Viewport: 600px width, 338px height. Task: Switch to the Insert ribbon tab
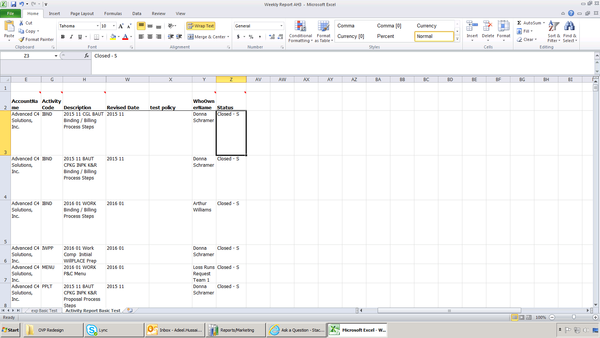pos(54,14)
